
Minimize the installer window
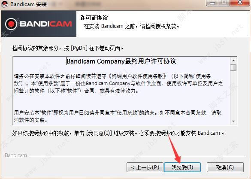(212, 3)
